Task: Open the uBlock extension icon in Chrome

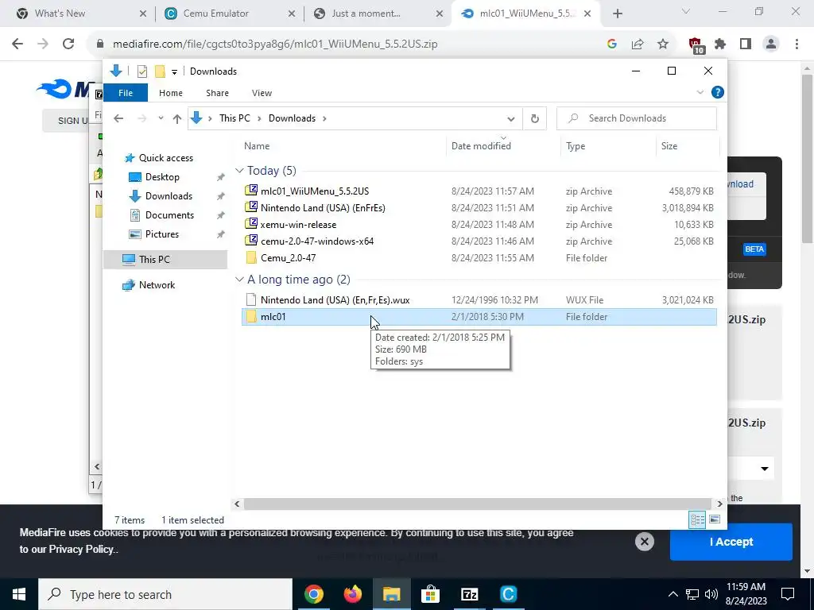Action: pyautogui.click(x=696, y=45)
